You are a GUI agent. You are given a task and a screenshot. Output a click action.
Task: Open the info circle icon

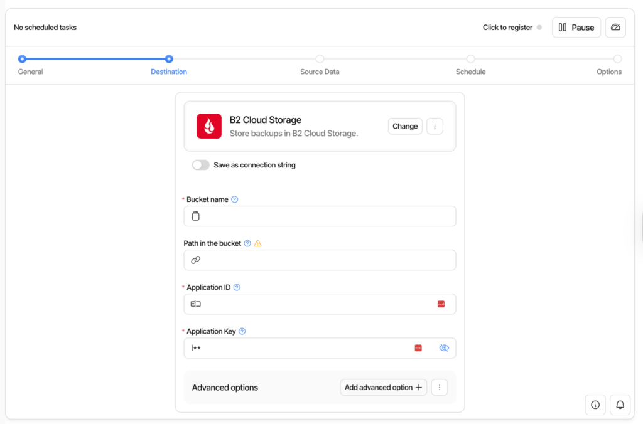[595, 405]
